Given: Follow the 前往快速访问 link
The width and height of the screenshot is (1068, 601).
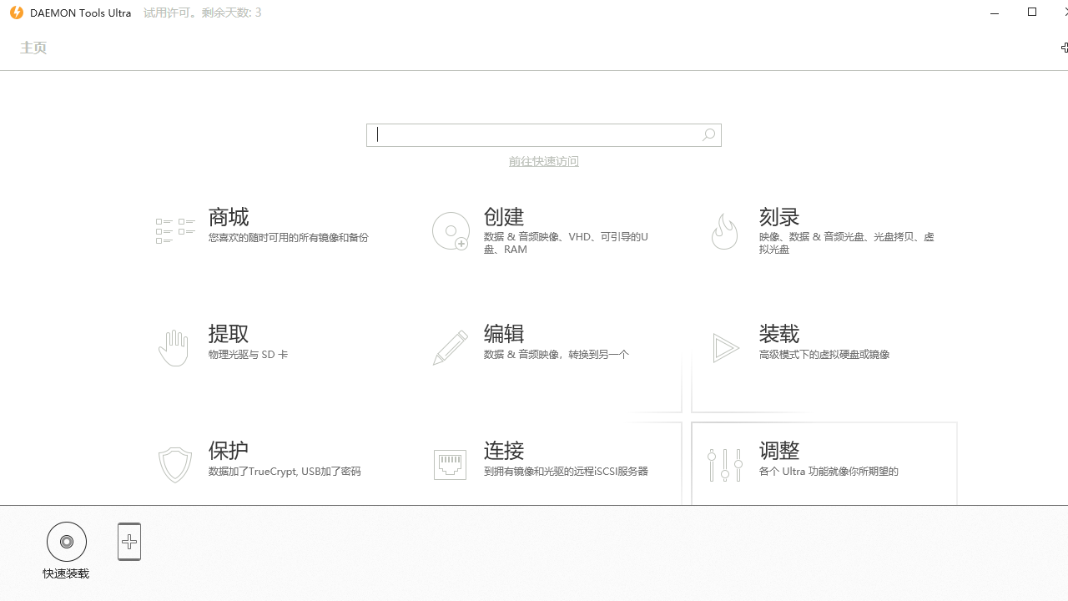Looking at the screenshot, I should point(543,161).
